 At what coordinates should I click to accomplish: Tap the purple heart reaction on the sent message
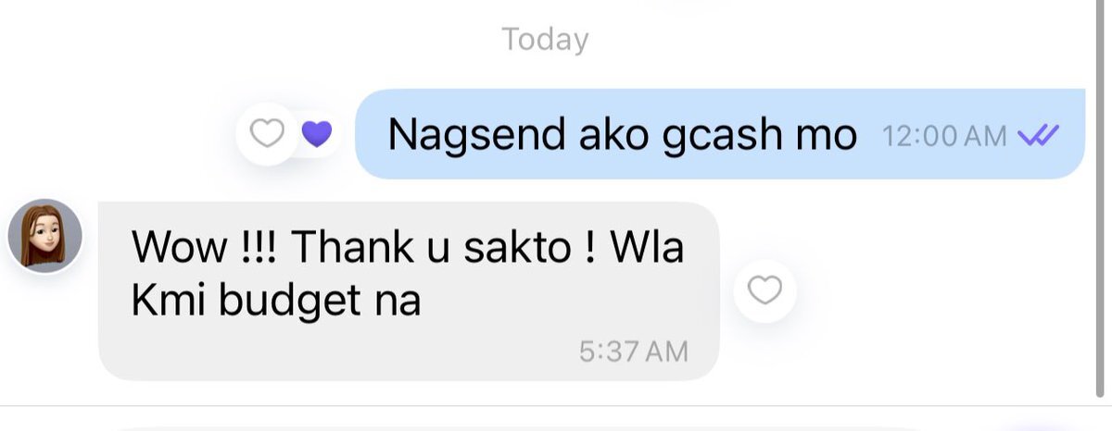click(x=317, y=135)
